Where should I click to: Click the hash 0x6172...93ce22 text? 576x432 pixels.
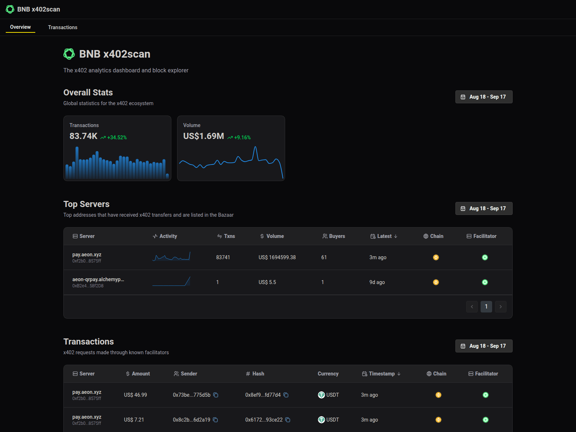click(x=264, y=420)
